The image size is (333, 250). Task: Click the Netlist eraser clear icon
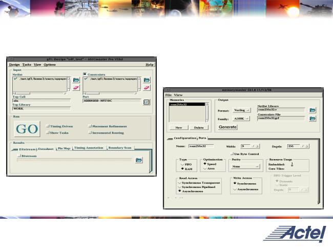(76, 88)
